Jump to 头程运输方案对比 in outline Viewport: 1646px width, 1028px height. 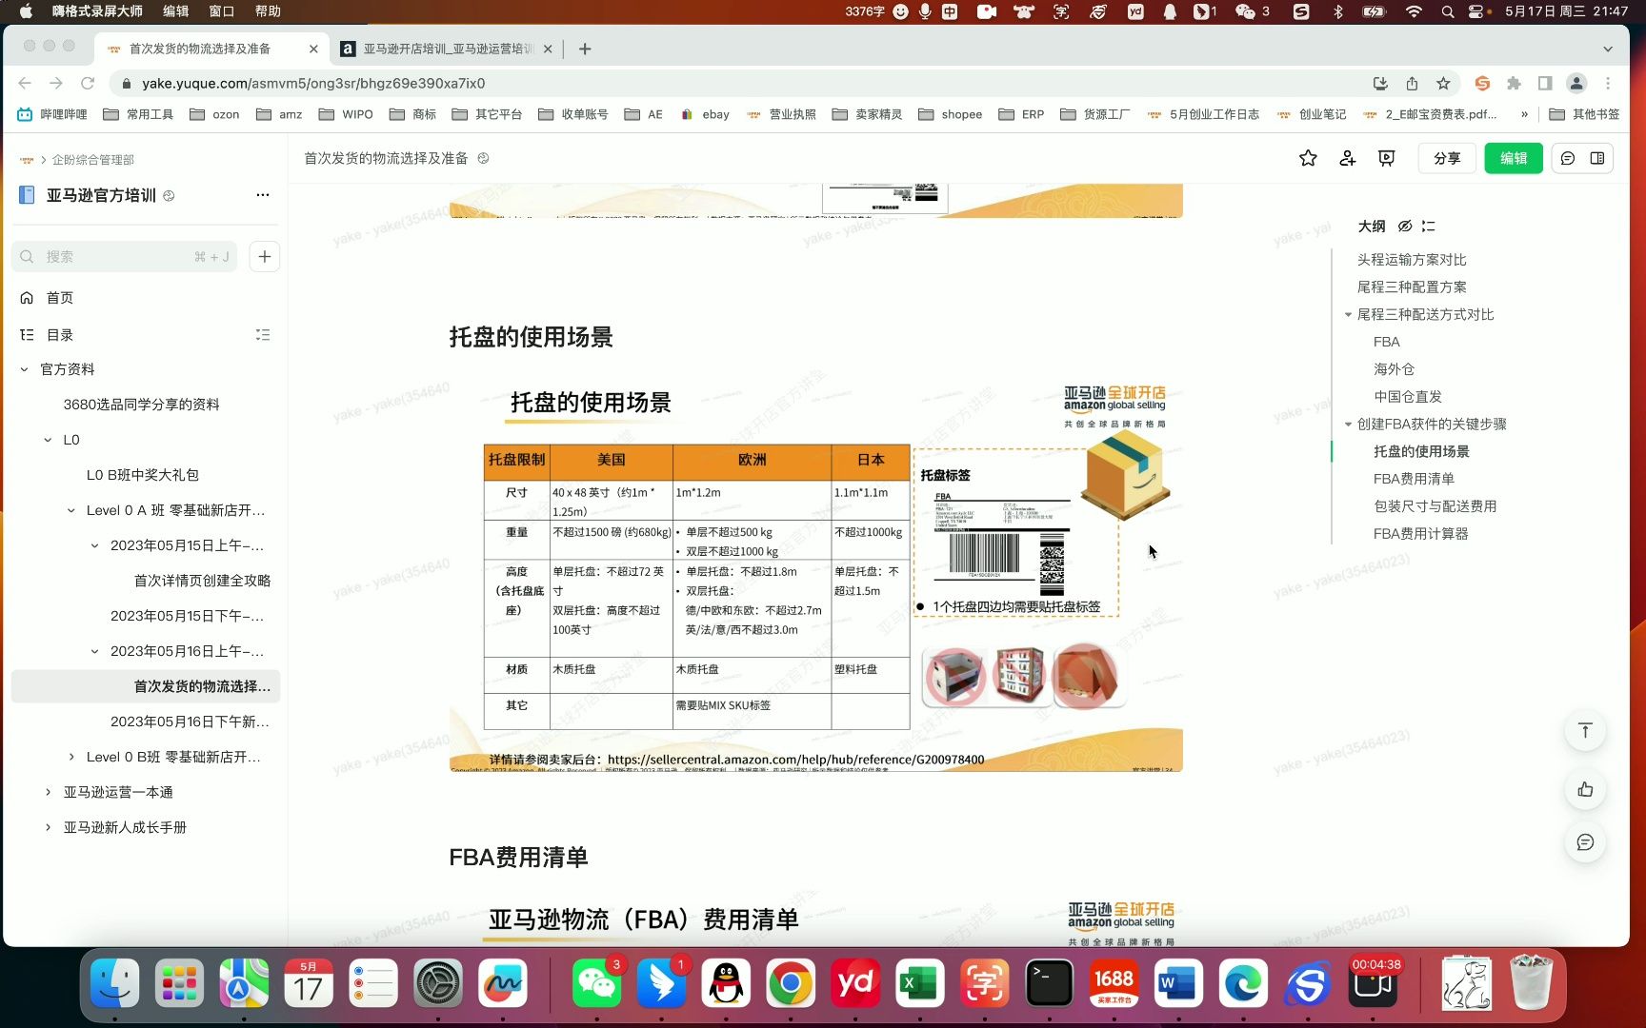click(x=1412, y=259)
